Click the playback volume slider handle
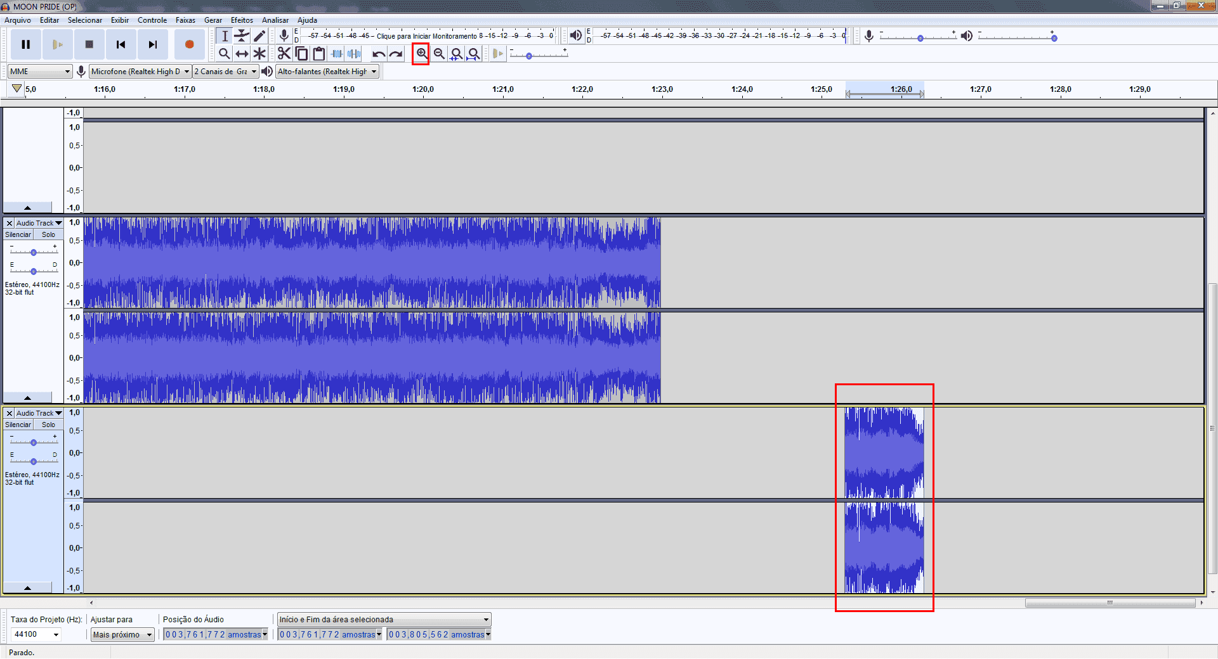The image size is (1218, 659). (1054, 39)
